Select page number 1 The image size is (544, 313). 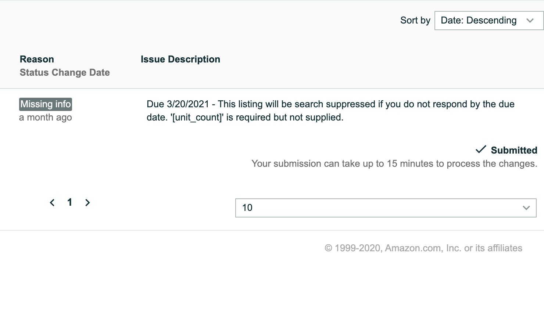[69, 202]
